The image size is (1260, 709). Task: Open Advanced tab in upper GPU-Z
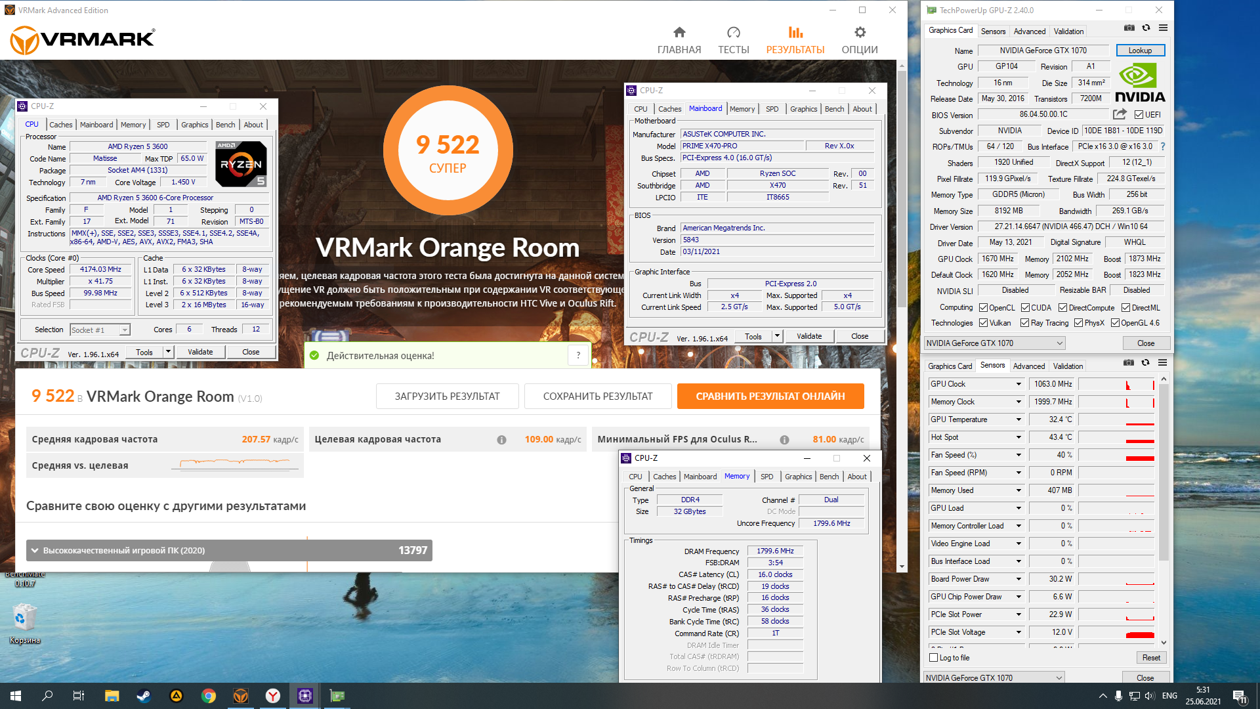1030,32
